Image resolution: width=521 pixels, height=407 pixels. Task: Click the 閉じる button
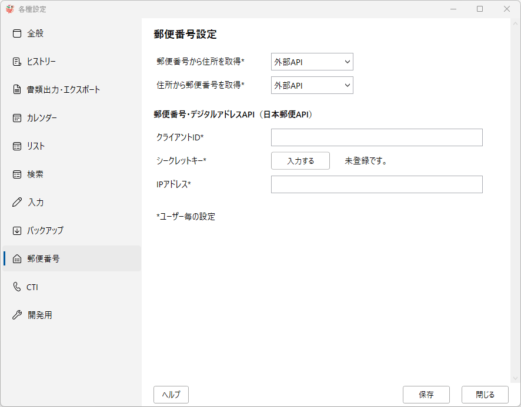tap(485, 395)
